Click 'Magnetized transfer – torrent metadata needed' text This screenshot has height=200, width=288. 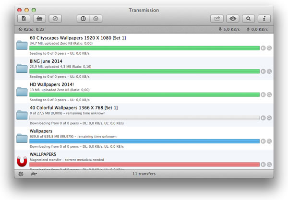67,160
